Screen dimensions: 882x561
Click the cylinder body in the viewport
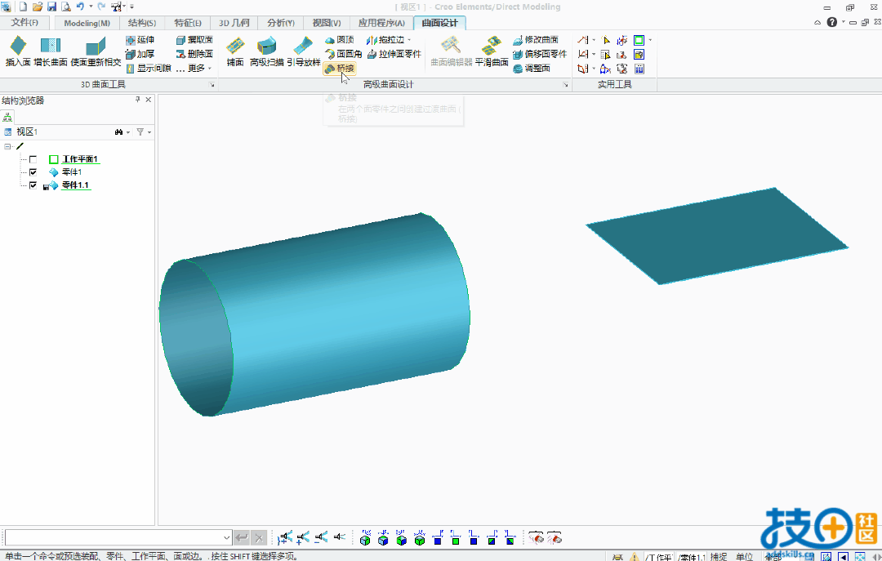click(332, 315)
